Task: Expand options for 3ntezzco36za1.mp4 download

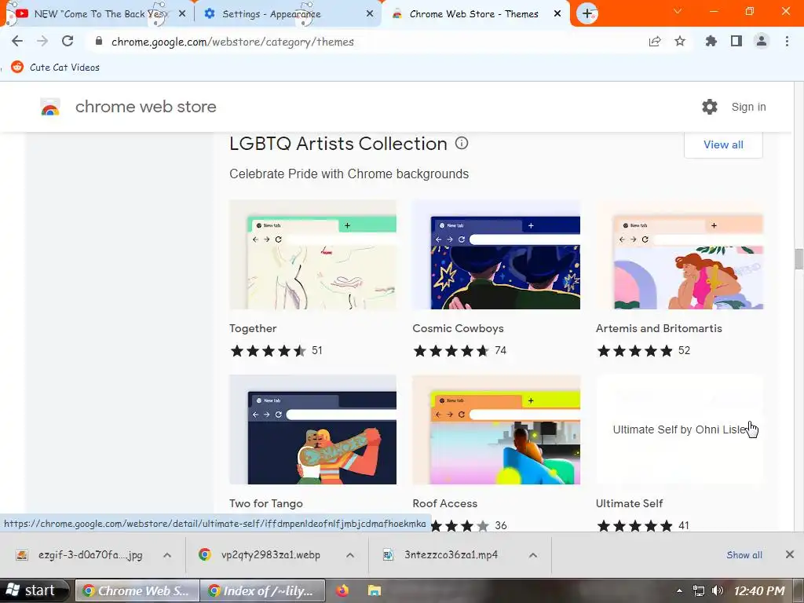Action: point(533,555)
